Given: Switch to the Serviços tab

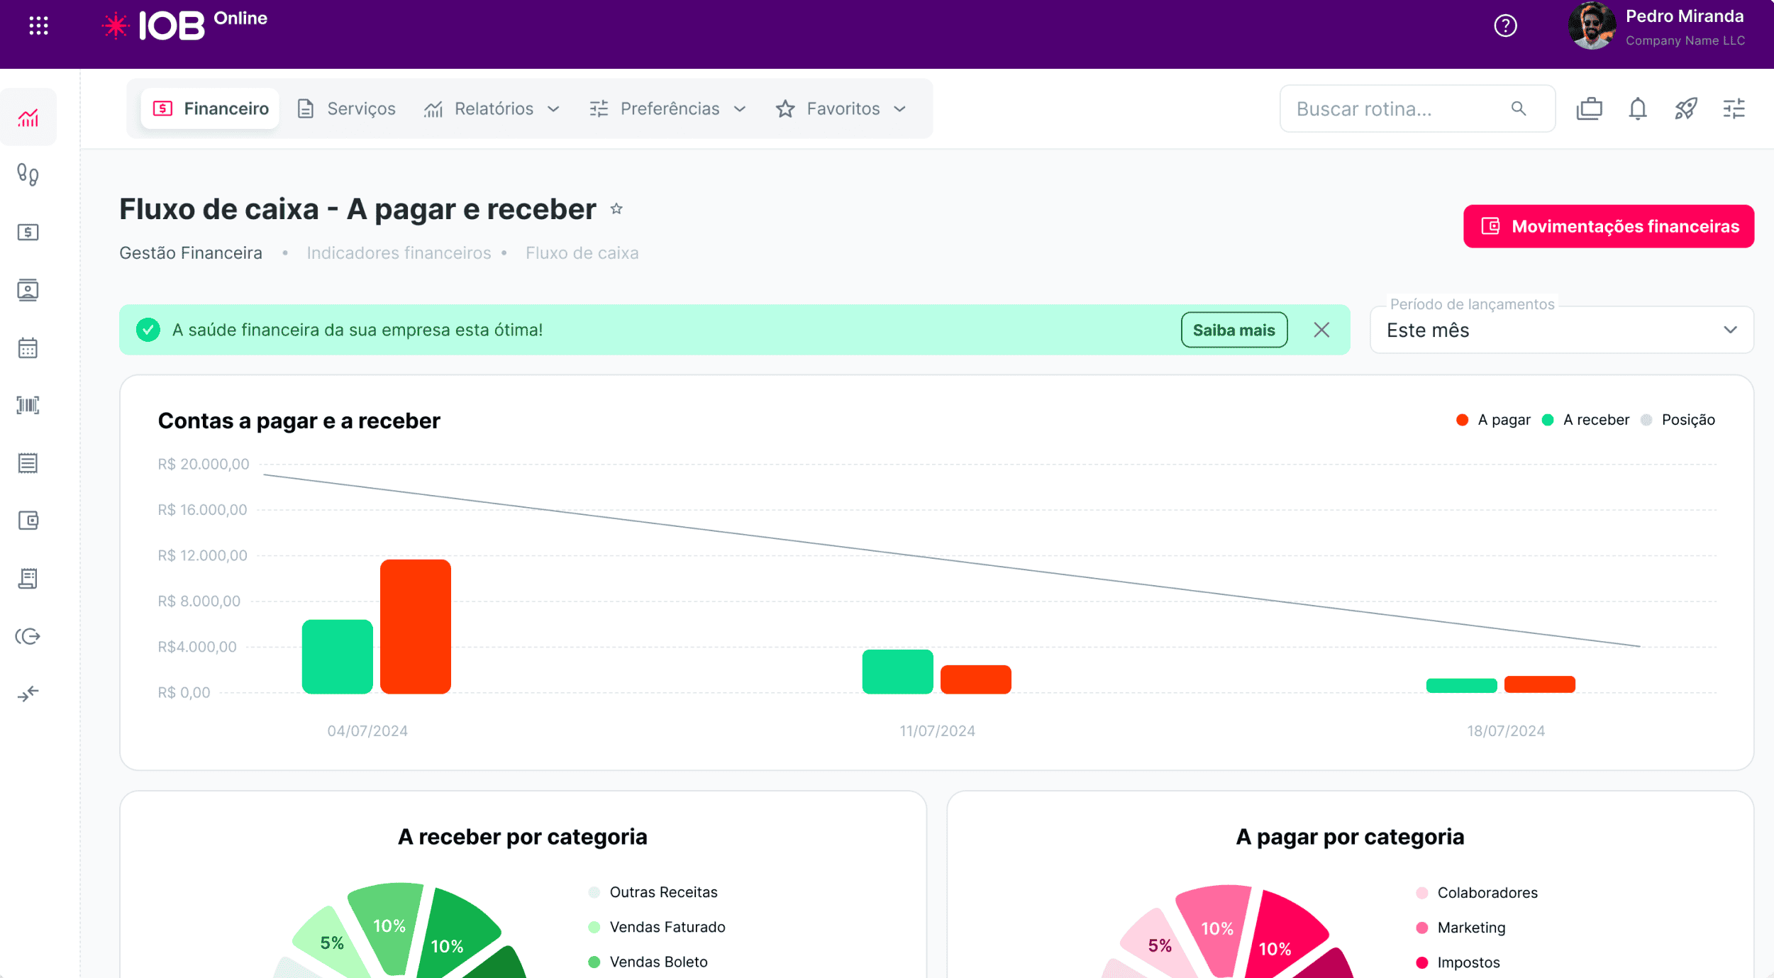Looking at the screenshot, I should [x=347, y=109].
